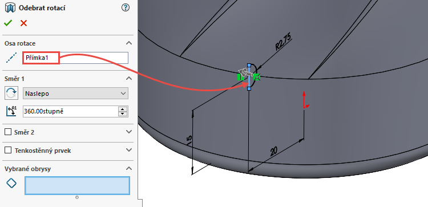Decrease angle with the down spinner arrow
The image size is (428, 207).
click(x=123, y=114)
